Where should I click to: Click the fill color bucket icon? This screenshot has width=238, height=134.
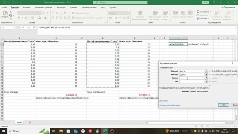39,18
